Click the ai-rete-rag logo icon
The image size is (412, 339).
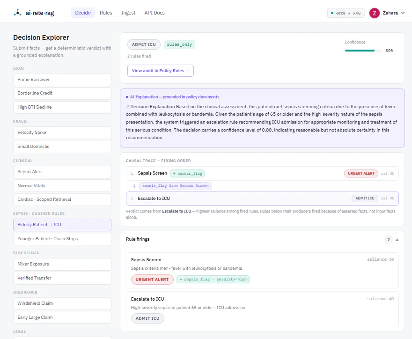pyautogui.click(x=17, y=13)
